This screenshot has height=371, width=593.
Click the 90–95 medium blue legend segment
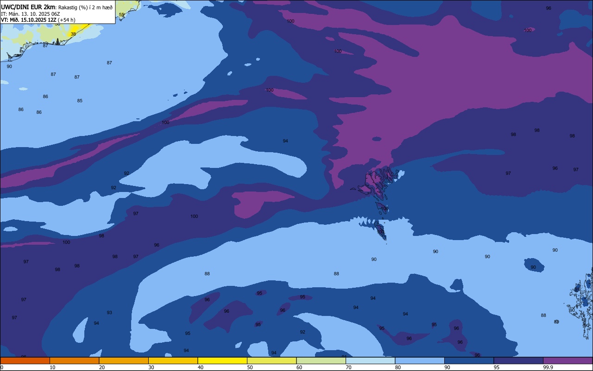(469, 360)
